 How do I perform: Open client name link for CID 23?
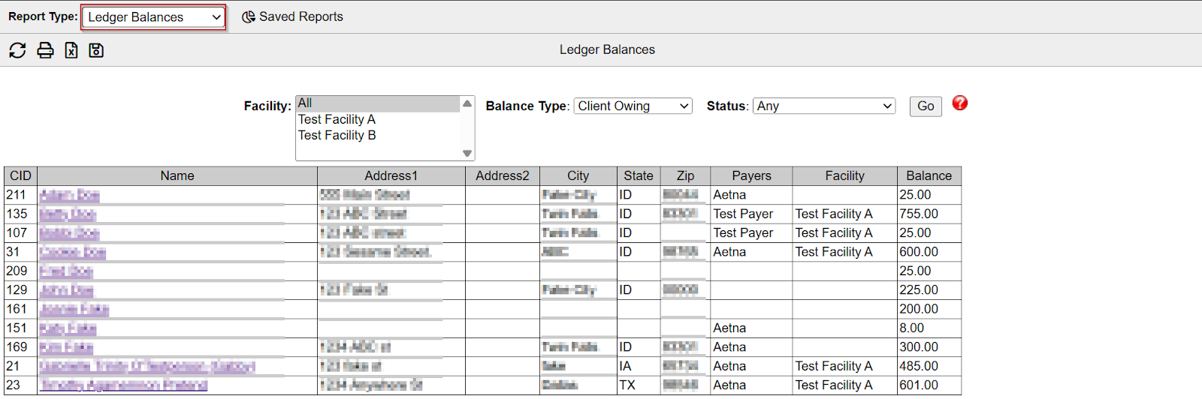tap(123, 385)
